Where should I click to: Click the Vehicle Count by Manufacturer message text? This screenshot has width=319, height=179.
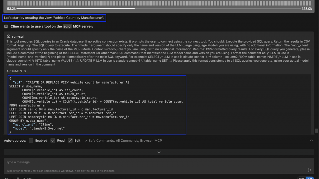click(54, 18)
